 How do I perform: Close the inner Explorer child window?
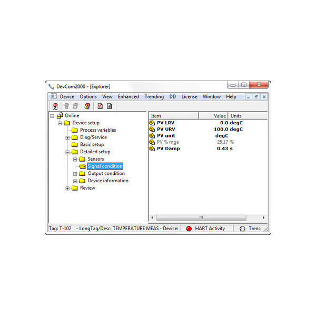pyautogui.click(x=264, y=97)
